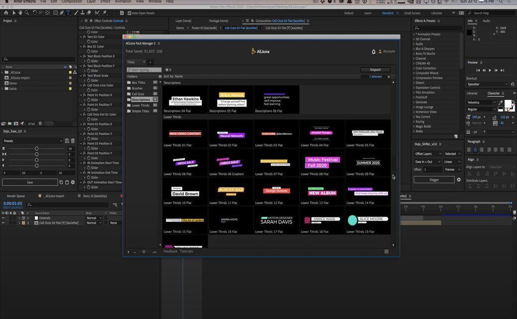Toggle the Auto-Open Panels checkbox

click(129, 13)
